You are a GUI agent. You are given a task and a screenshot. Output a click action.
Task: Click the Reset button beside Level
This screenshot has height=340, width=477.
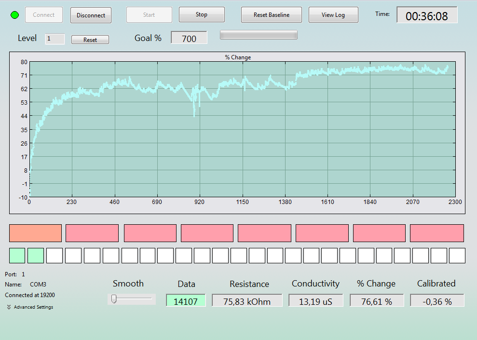(90, 40)
